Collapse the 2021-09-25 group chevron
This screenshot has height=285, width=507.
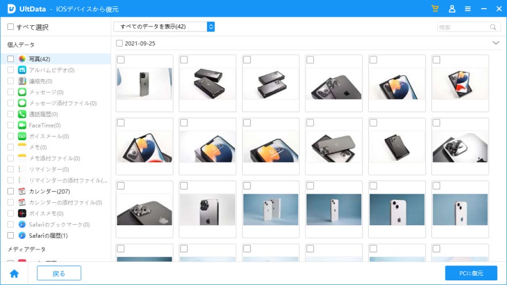[495, 43]
